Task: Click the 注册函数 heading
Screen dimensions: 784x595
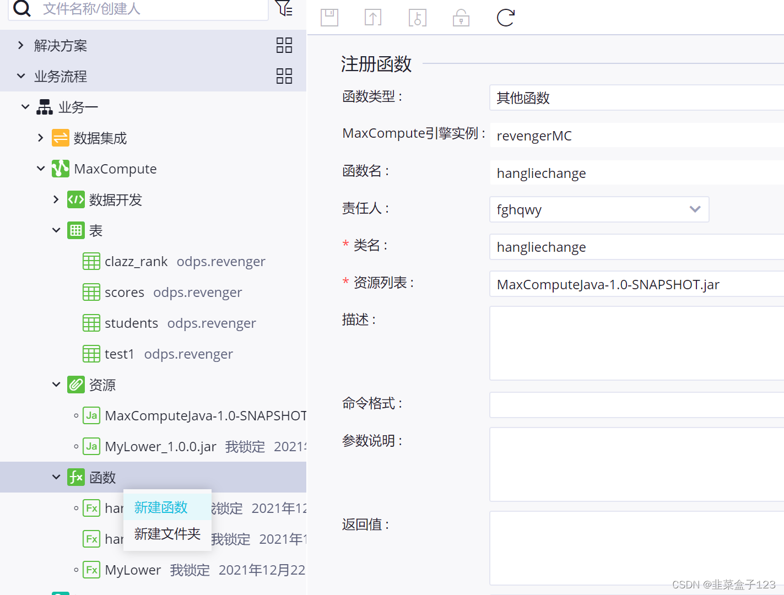Action: pos(376,64)
